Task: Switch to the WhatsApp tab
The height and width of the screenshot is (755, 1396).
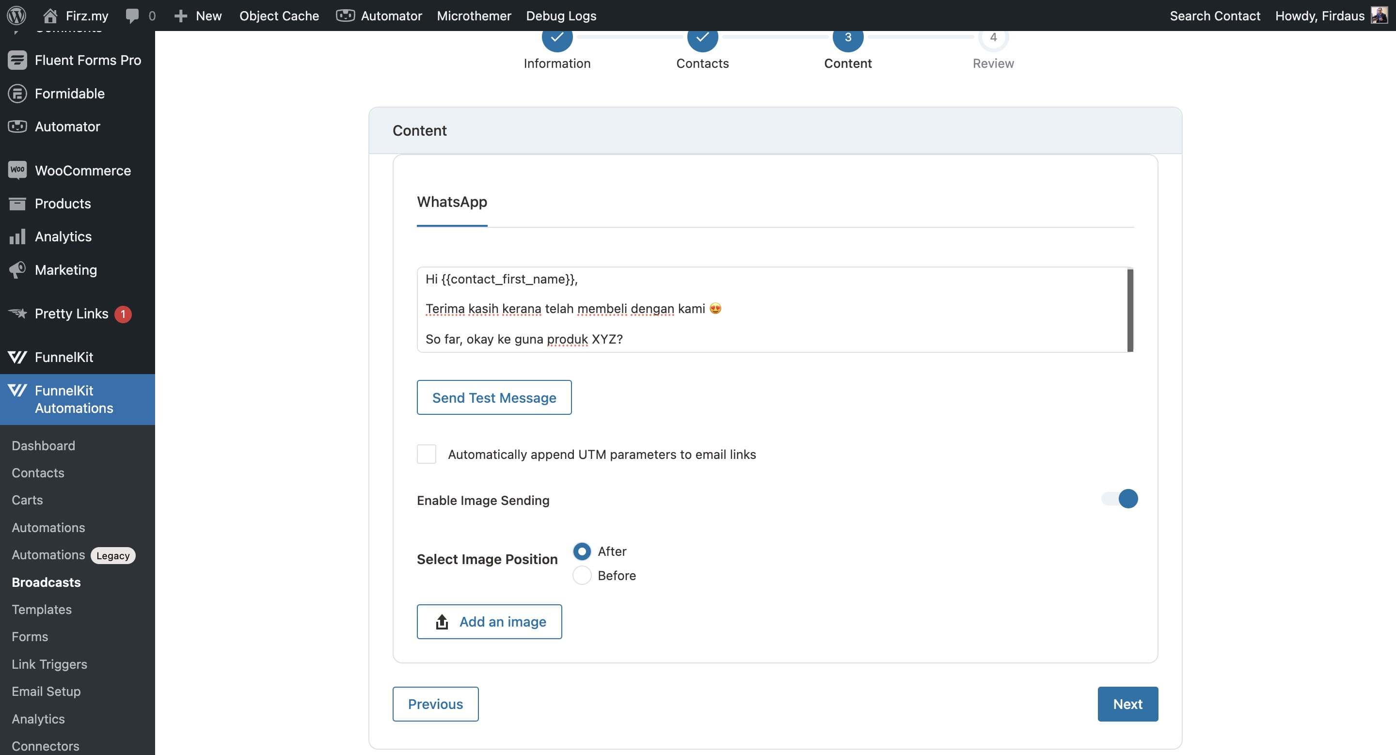Action: 452,202
